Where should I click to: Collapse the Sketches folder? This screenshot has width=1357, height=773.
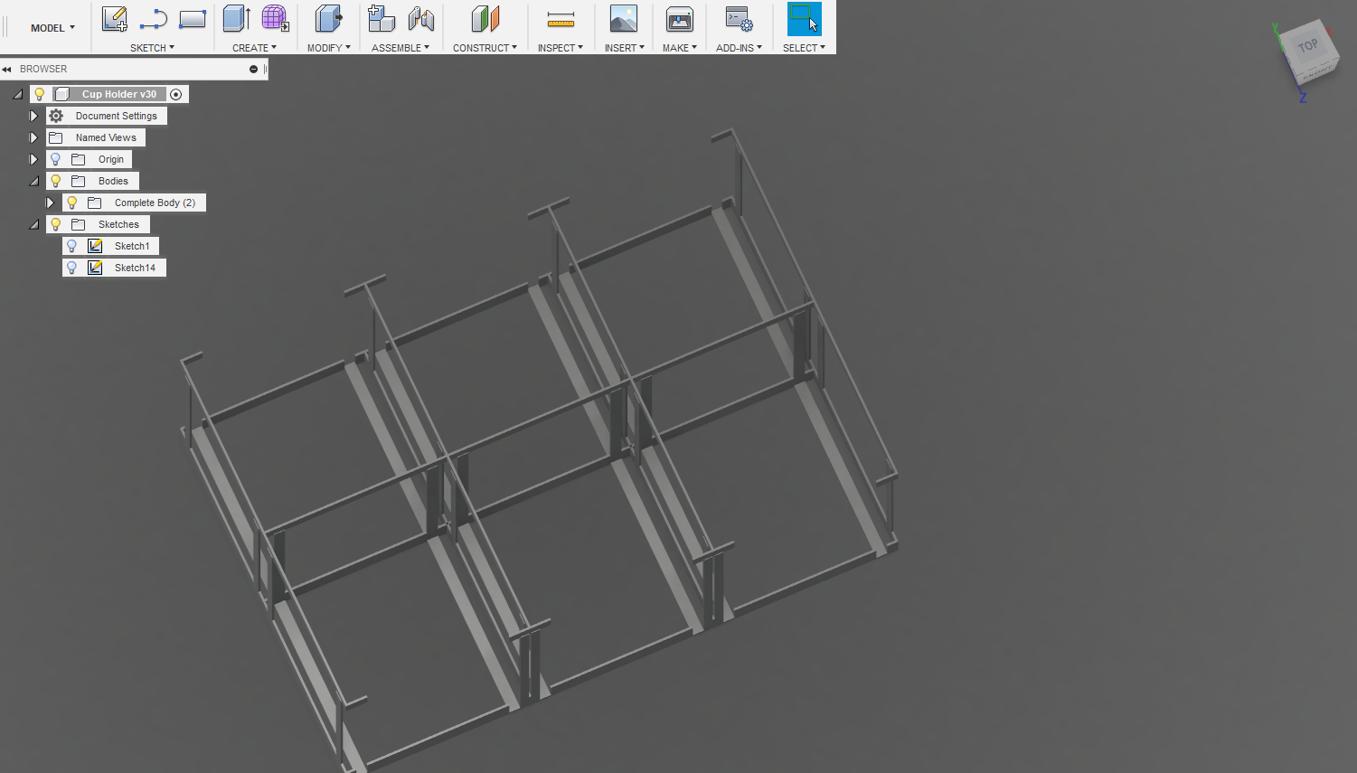[x=33, y=224]
